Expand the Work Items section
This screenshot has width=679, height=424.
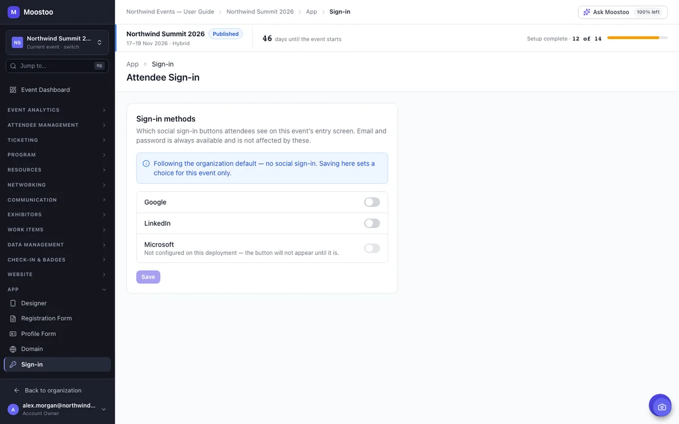point(57,230)
